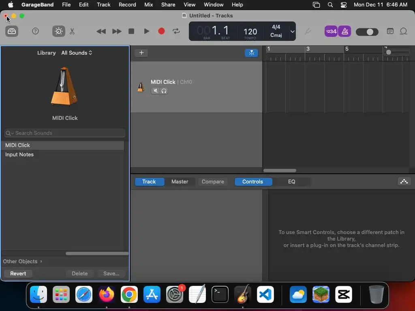The width and height of the screenshot is (415, 311).
Task: Toggle the Metronome button
Action: tap(344, 32)
